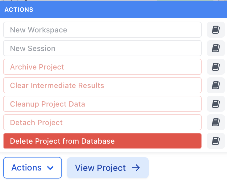Click chevron arrow on Actions button
The width and height of the screenshot is (227, 181).
click(x=50, y=168)
